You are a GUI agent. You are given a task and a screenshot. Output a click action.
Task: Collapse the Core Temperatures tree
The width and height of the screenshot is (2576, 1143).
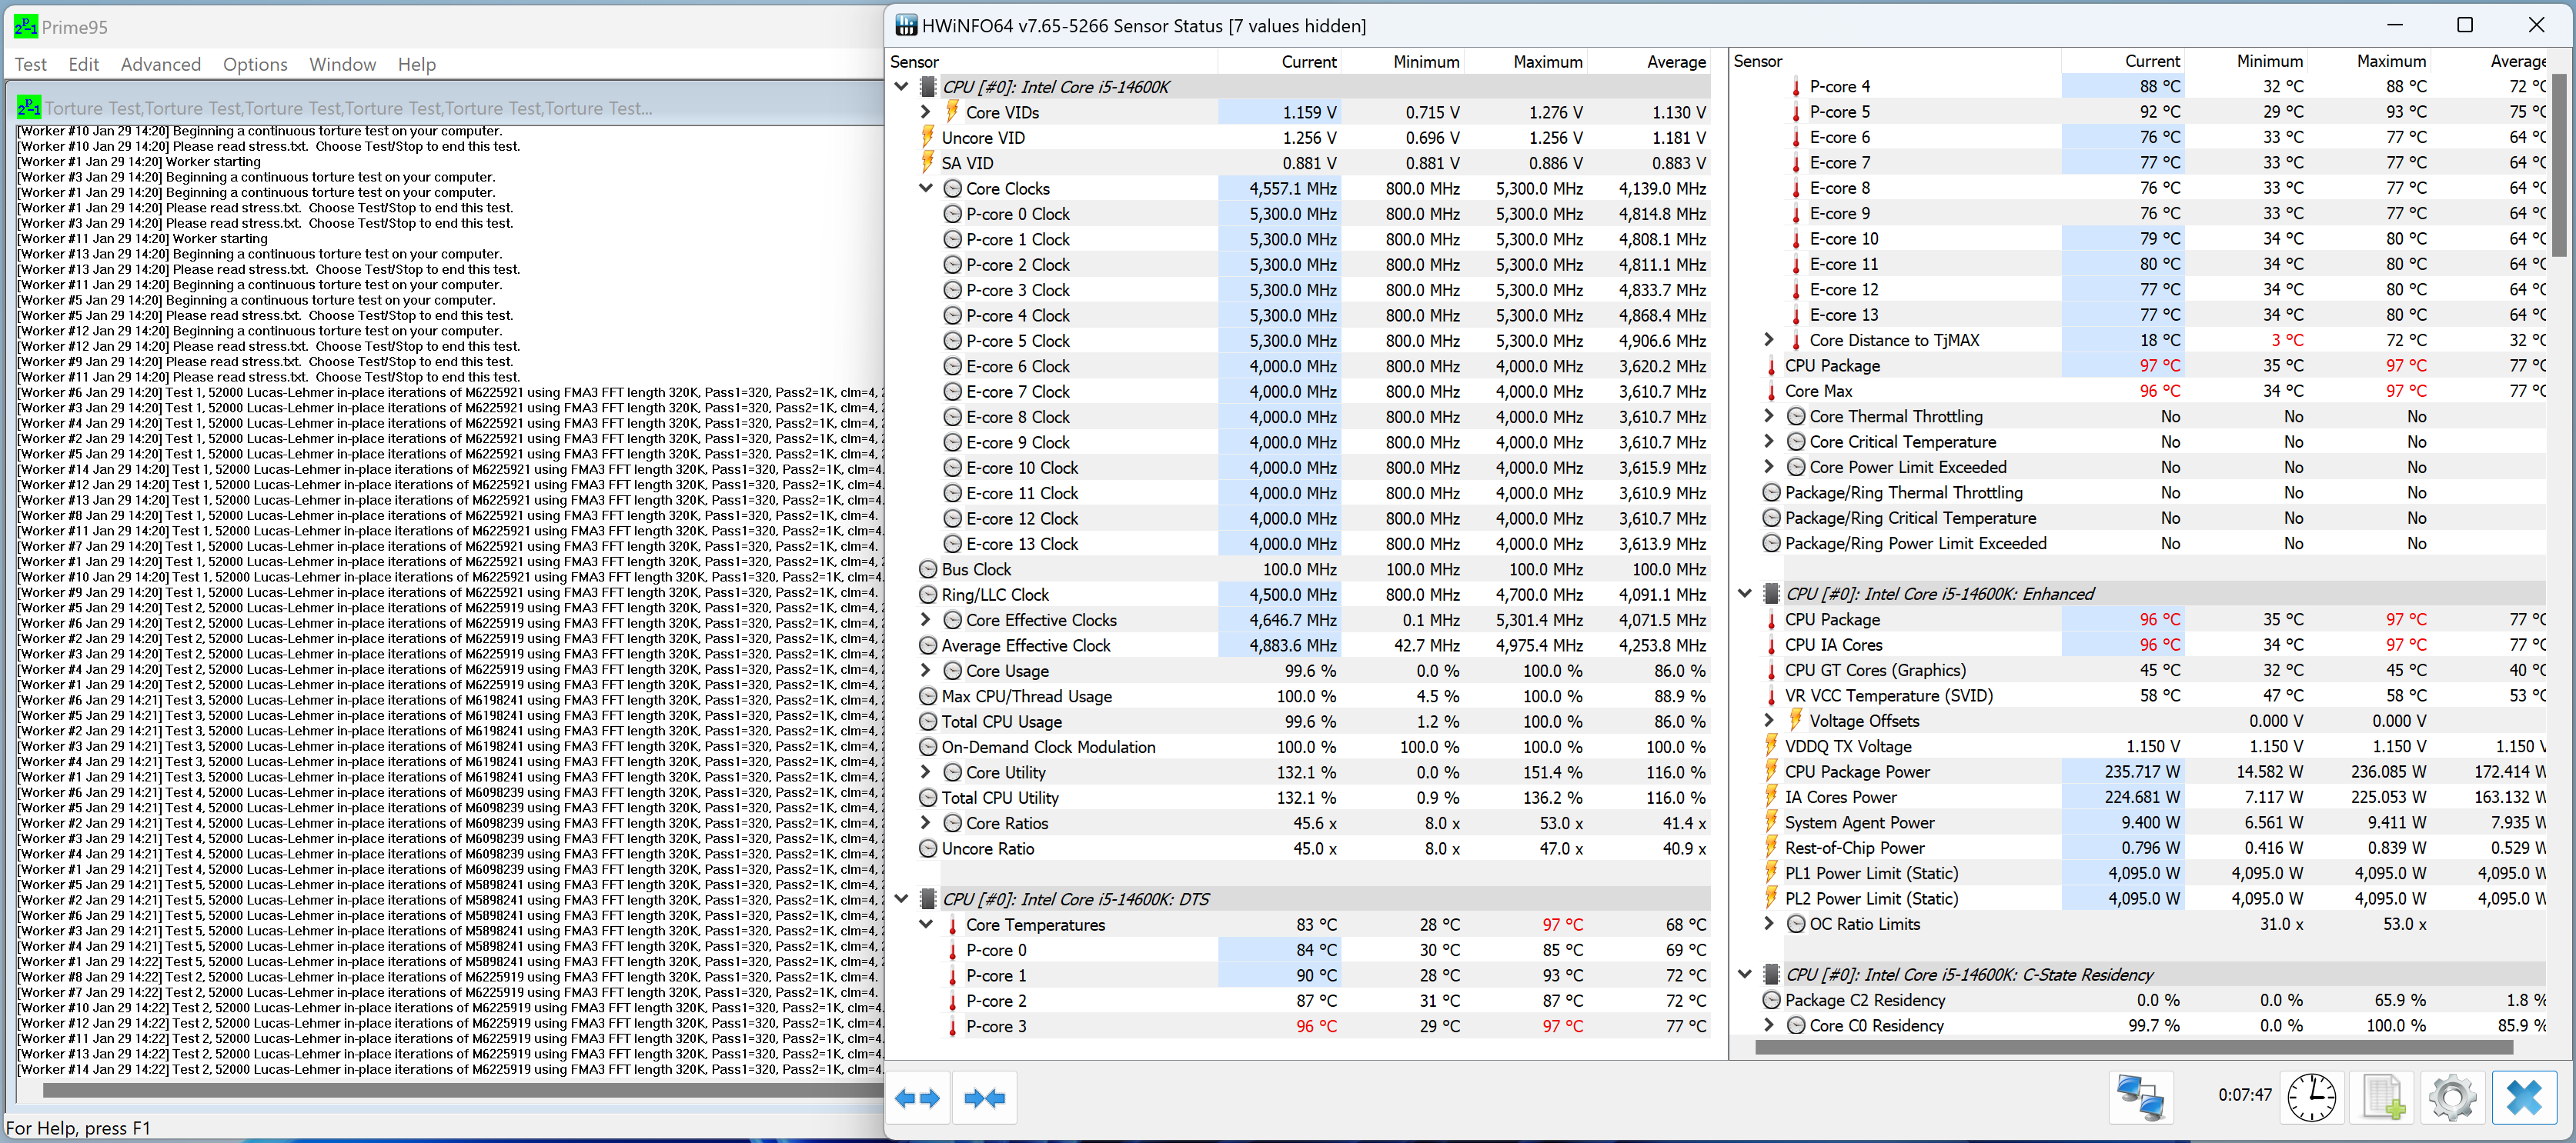pos(926,925)
